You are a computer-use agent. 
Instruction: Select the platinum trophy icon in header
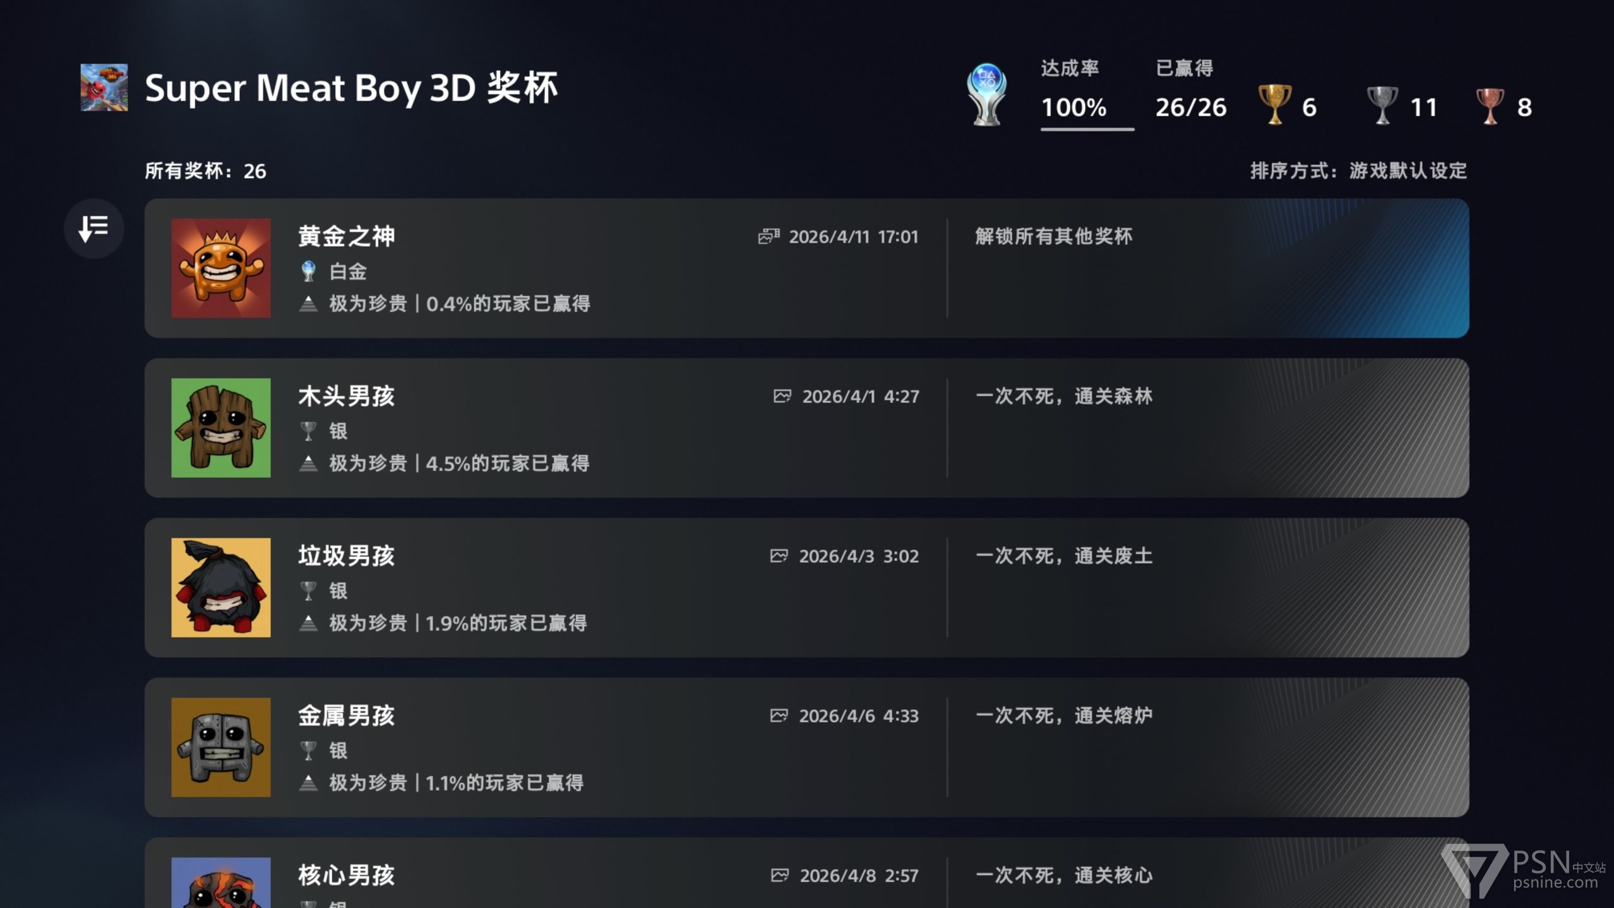point(986,95)
